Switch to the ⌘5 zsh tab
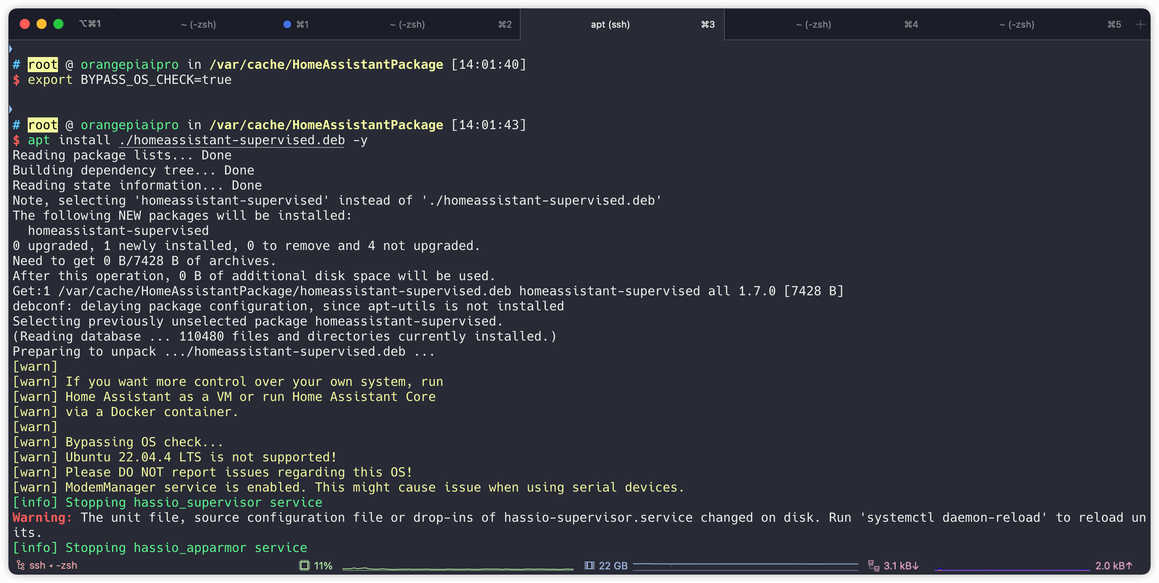This screenshot has height=583, width=1159. (1016, 24)
